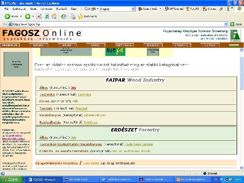This screenshot has height=183, width=244.
Task: Click the hirfa banner image
Action: pos(115,52)
